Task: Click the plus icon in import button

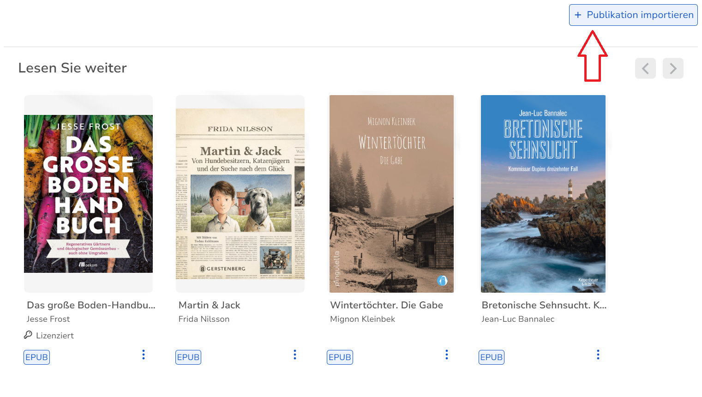Action: click(578, 15)
